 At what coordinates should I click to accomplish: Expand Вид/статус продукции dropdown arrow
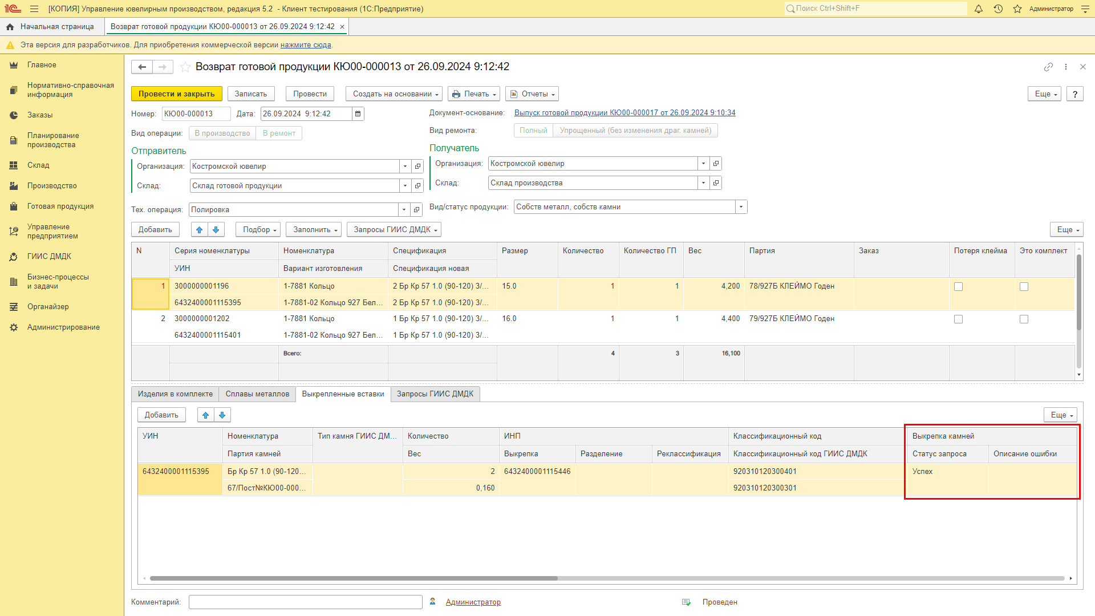click(741, 207)
